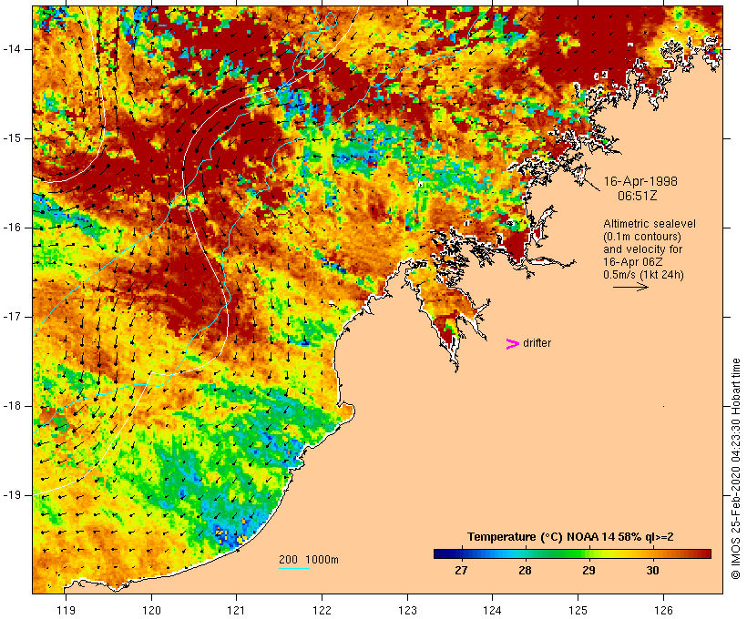Click the '27' colorbar tick label

461,571
